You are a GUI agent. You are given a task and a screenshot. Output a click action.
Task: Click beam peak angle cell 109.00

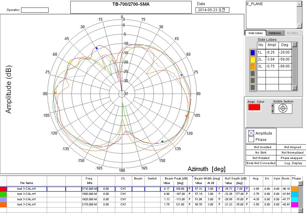tap(180, 189)
